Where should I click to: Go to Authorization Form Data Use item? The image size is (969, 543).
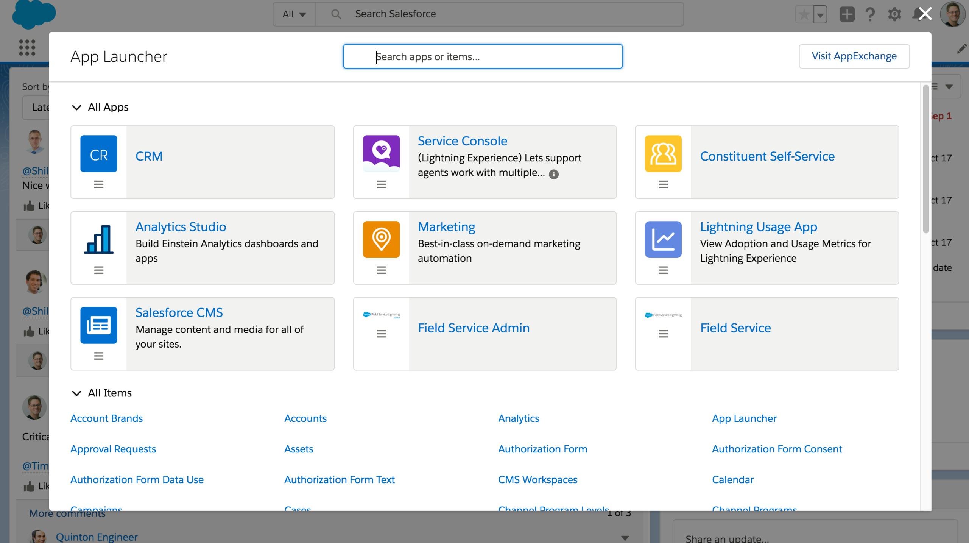coord(137,480)
